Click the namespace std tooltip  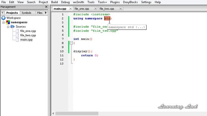click(127, 27)
